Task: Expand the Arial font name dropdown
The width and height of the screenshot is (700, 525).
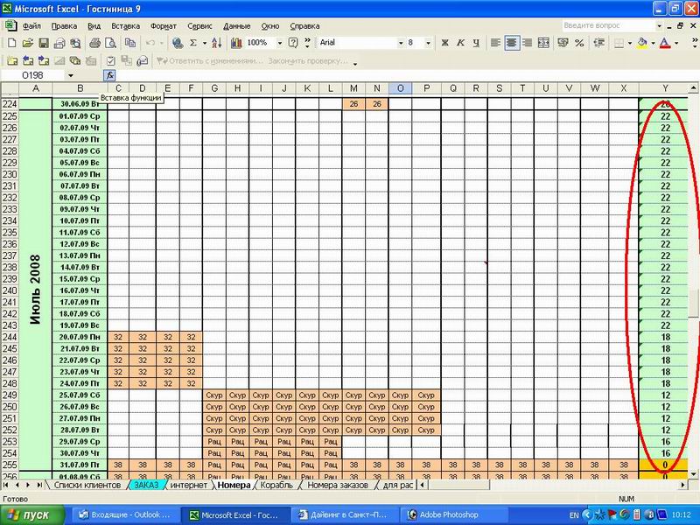Action: (402, 43)
